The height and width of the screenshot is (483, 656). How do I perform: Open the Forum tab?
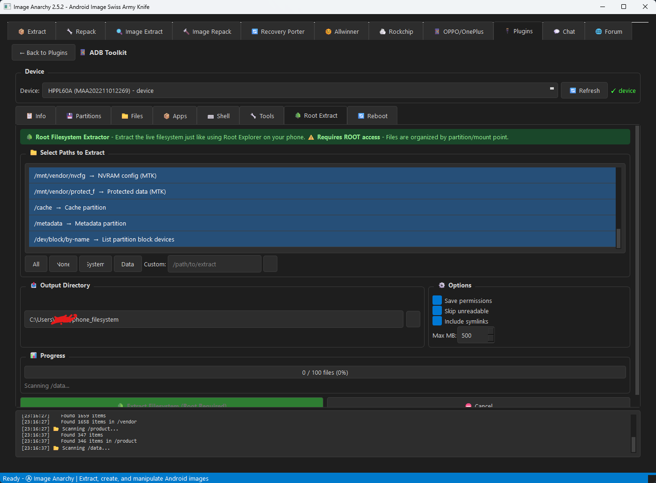(608, 31)
